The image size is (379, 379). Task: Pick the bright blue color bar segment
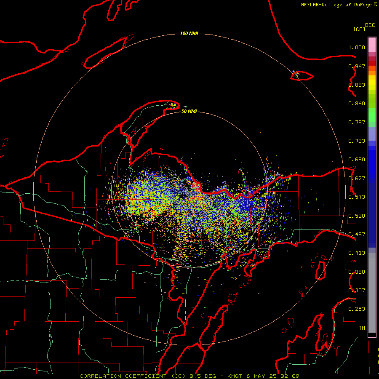pyautogui.click(x=372, y=164)
